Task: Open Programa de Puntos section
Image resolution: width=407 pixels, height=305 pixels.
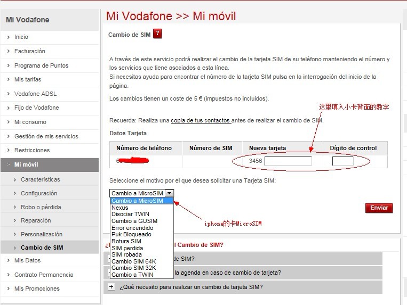Action: [41, 65]
